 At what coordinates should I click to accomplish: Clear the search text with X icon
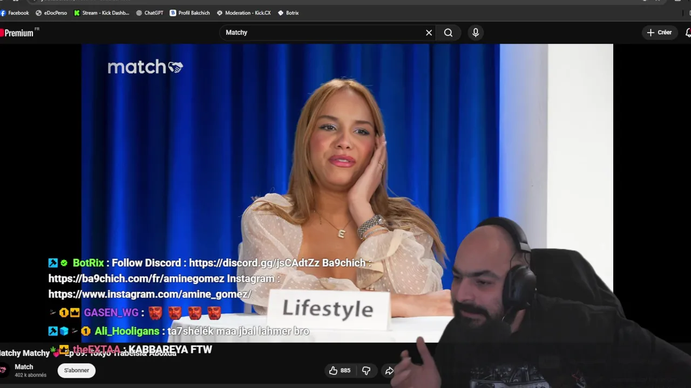(x=429, y=33)
